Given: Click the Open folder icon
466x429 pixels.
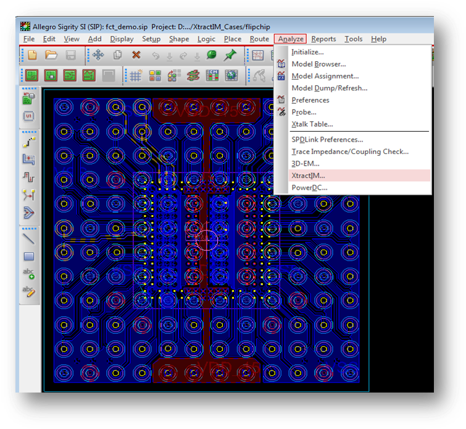Looking at the screenshot, I should pyautogui.click(x=51, y=55).
